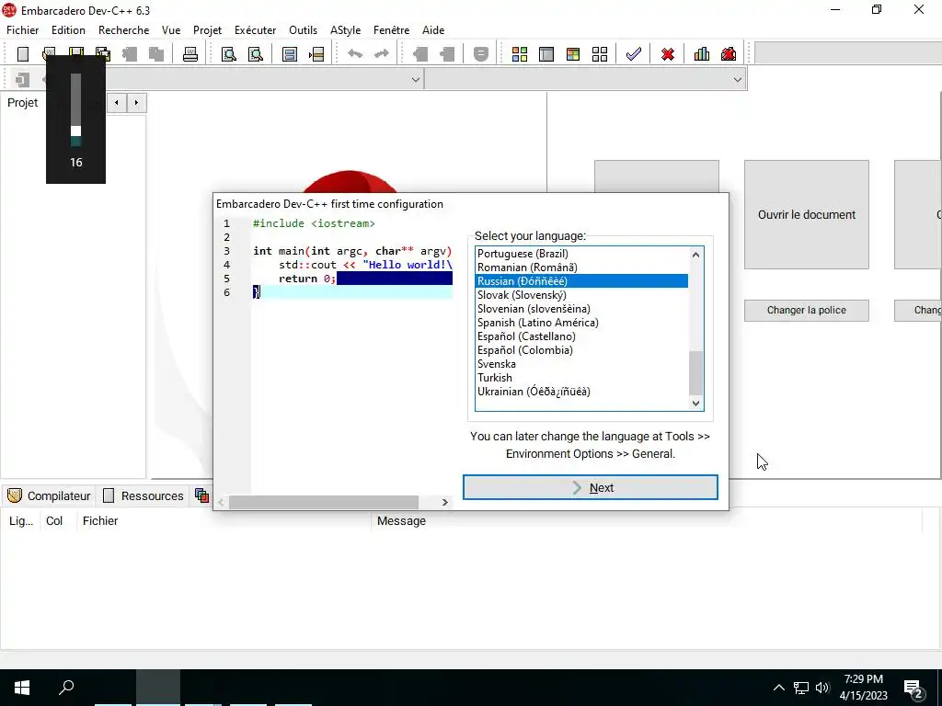Click the Compile colored squares icon

coord(520,54)
